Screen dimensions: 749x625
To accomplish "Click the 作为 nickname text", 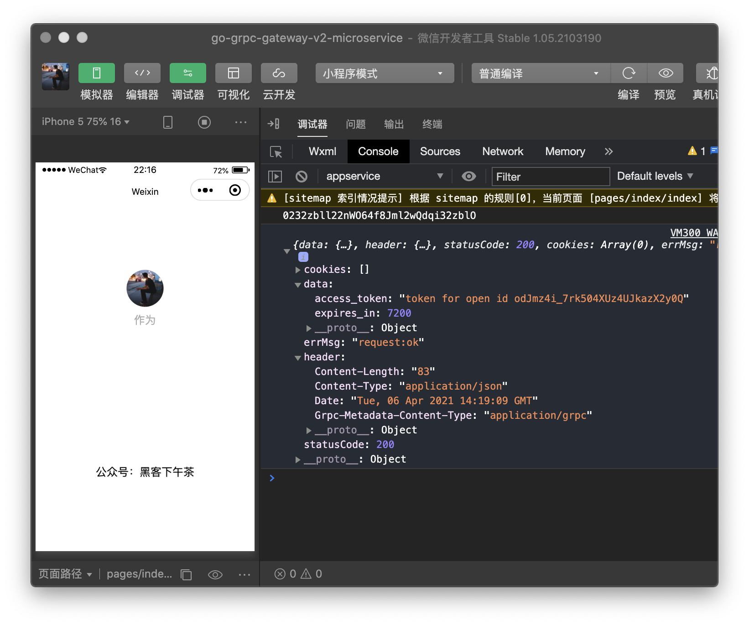I will pyautogui.click(x=145, y=320).
